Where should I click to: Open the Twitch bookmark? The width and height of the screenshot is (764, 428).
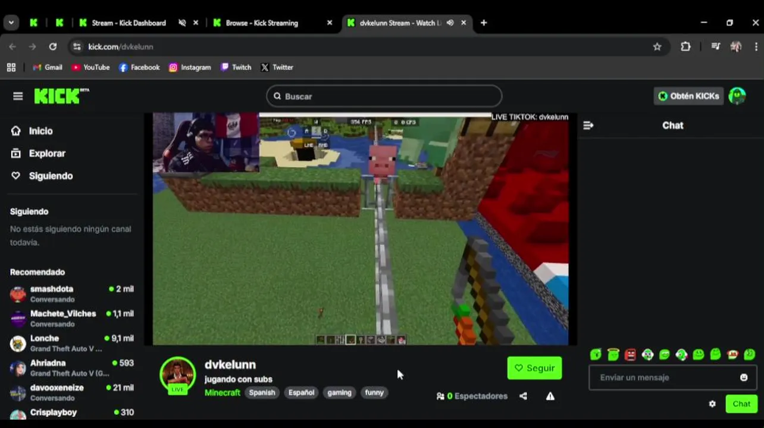(236, 67)
